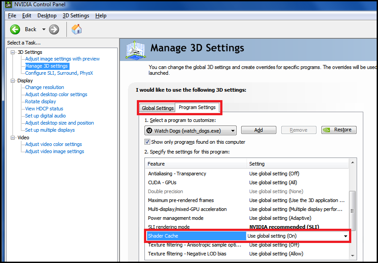378x263 pixels.
Task: Click the grey Forward arrow icon
Action: coord(54,30)
